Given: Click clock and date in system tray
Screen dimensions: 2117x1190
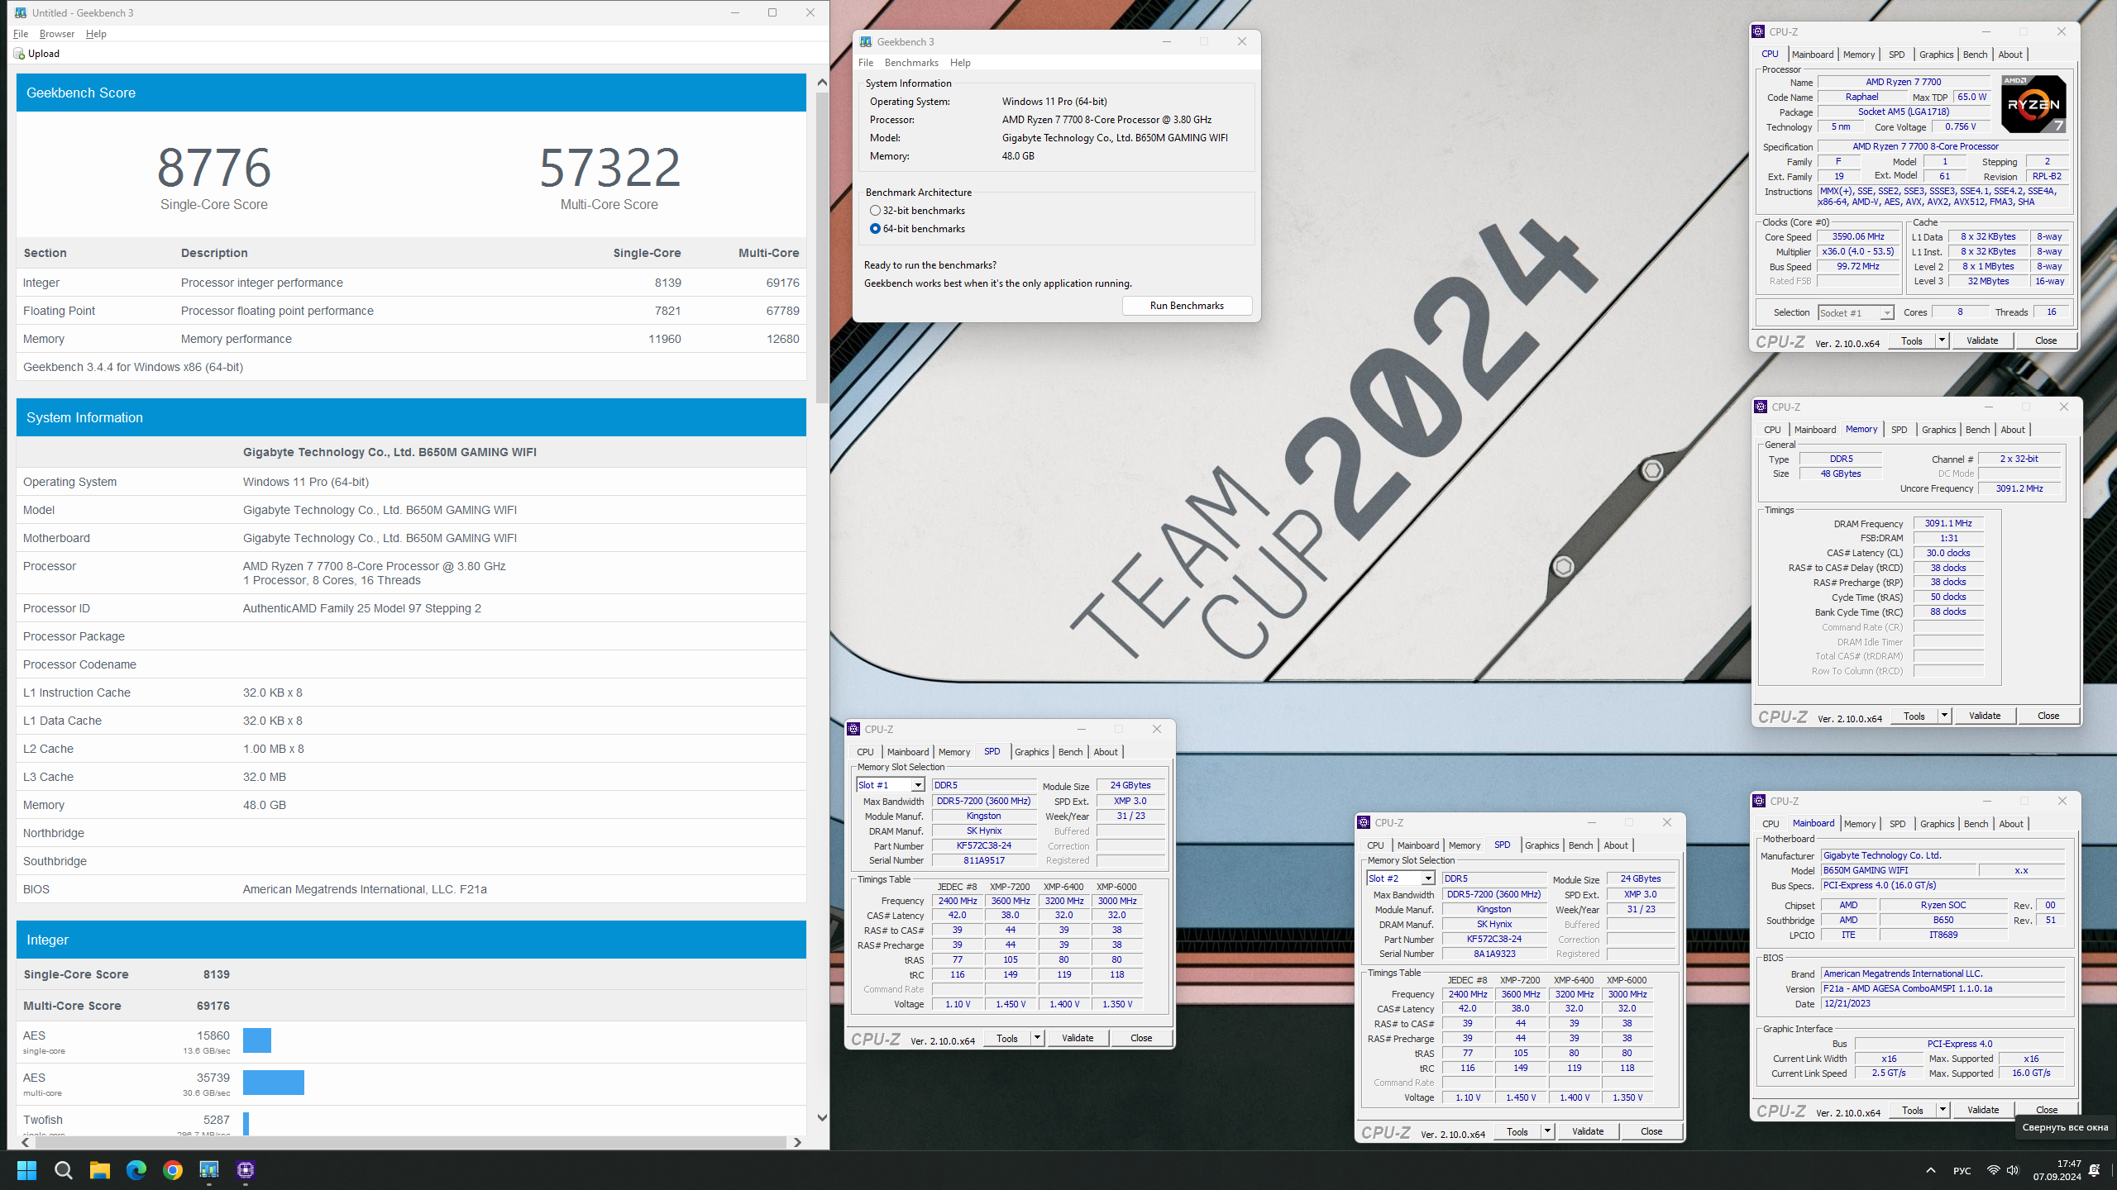Looking at the screenshot, I should pos(2057,1170).
